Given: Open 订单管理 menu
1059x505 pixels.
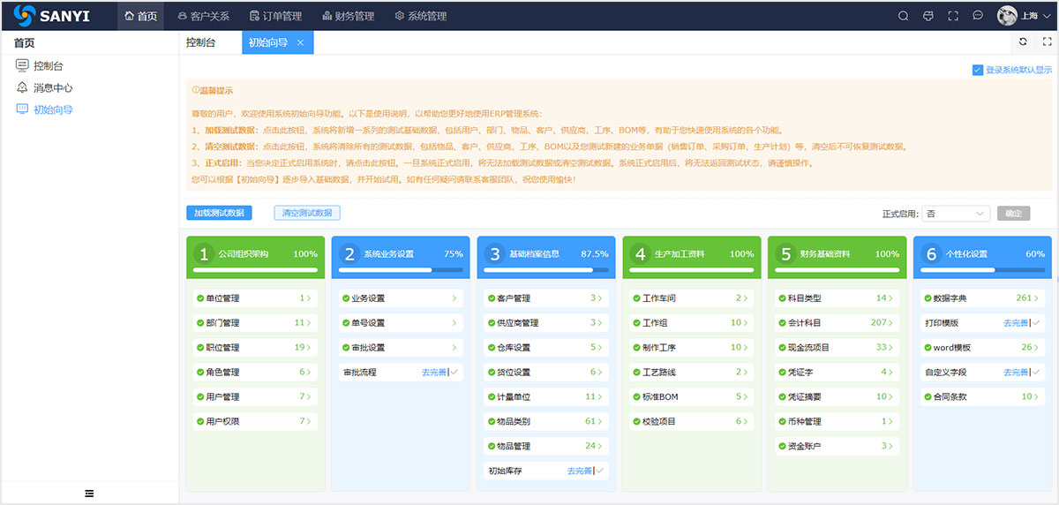Looking at the screenshot, I should (275, 16).
